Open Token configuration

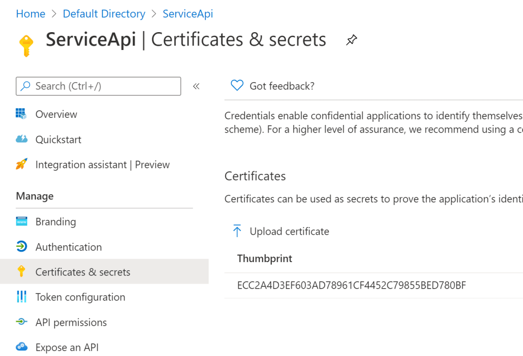(80, 297)
